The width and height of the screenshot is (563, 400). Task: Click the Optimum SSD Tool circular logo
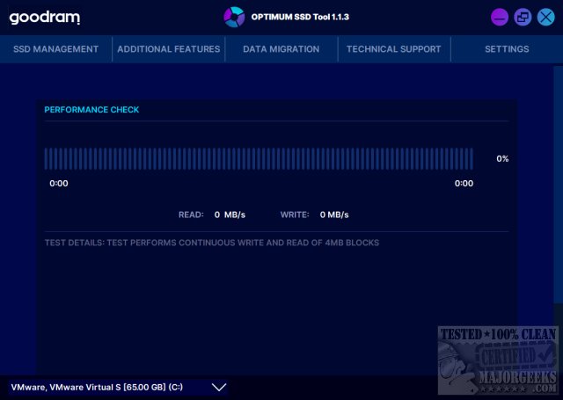[234, 17]
